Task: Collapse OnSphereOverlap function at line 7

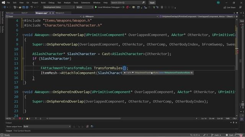Action: click(23, 35)
